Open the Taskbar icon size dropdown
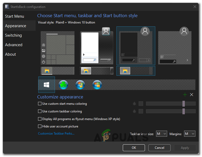This screenshot has height=157, width=202. (161, 134)
